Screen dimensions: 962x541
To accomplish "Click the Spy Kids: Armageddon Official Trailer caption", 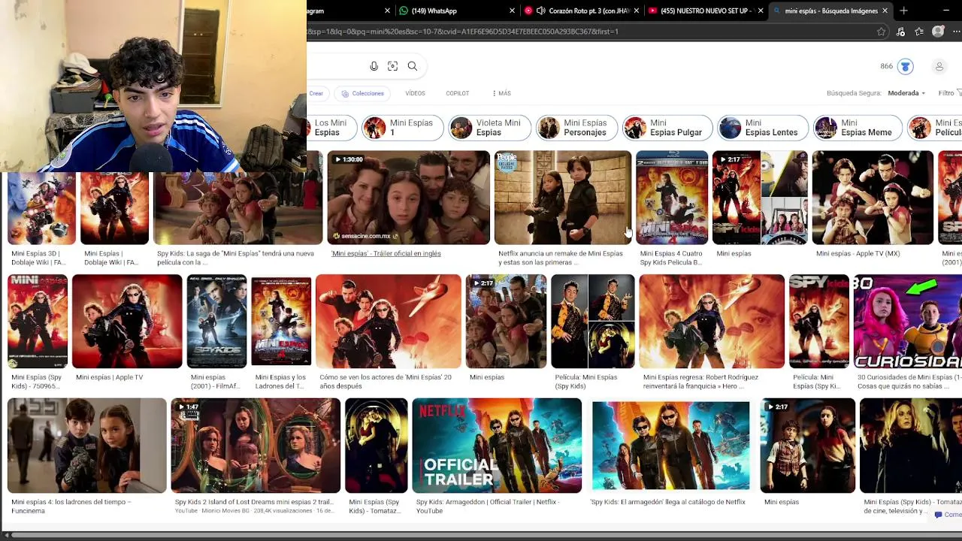I will pyautogui.click(x=488, y=506).
